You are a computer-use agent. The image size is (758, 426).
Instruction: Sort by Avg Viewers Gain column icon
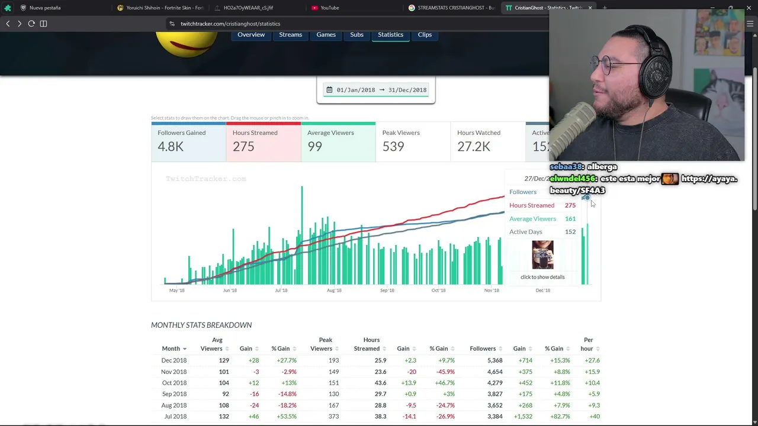[x=257, y=349]
